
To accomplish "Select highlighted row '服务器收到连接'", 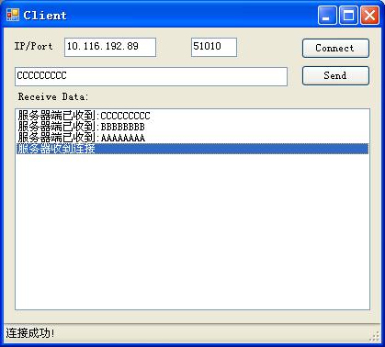I will [192, 149].
